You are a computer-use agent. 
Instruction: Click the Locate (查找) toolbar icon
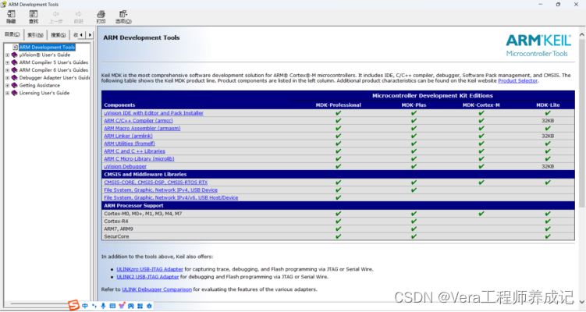tap(34, 16)
